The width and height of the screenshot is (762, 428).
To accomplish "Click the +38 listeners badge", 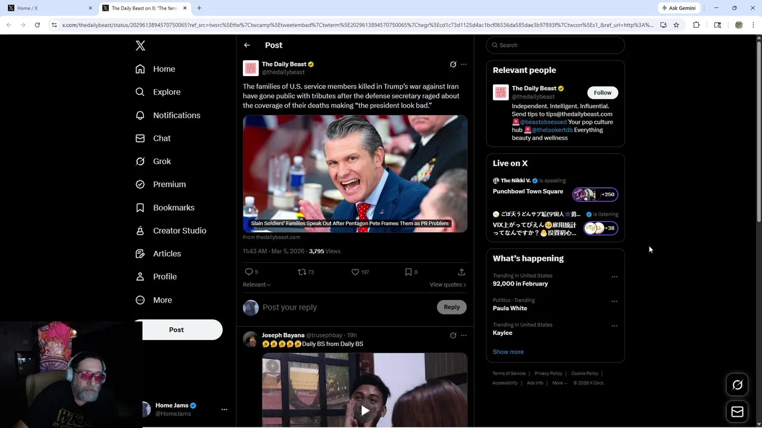I will (601, 228).
